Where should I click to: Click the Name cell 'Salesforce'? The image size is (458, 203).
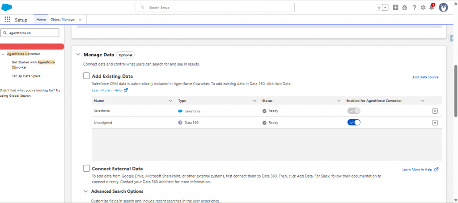[102, 111]
